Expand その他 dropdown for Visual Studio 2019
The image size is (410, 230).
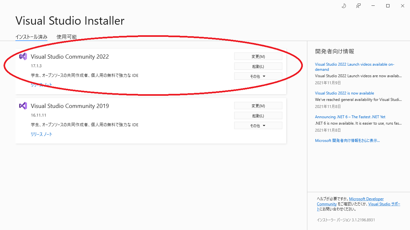coord(258,126)
